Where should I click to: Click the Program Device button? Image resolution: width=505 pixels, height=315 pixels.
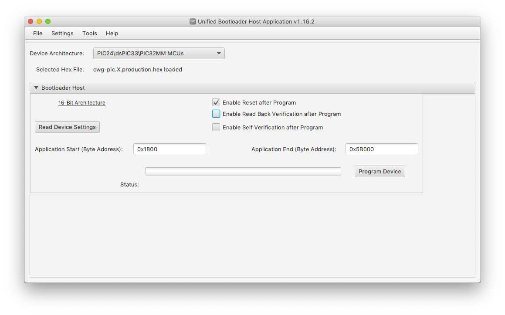[380, 171]
